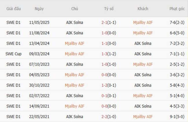Click corner stat 7-6(2-3)
Viewport: 188px width, 122px height.
pyautogui.click(x=177, y=22)
